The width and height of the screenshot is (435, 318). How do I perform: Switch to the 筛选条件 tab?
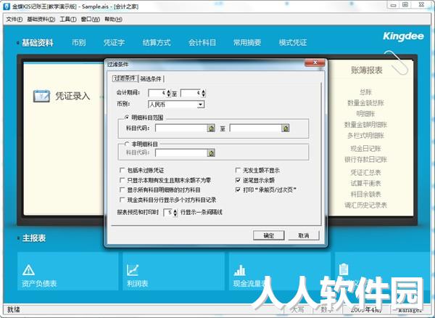pyautogui.click(x=151, y=79)
